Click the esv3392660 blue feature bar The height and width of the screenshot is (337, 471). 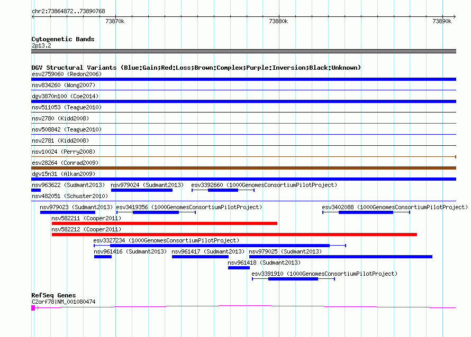(x=223, y=190)
